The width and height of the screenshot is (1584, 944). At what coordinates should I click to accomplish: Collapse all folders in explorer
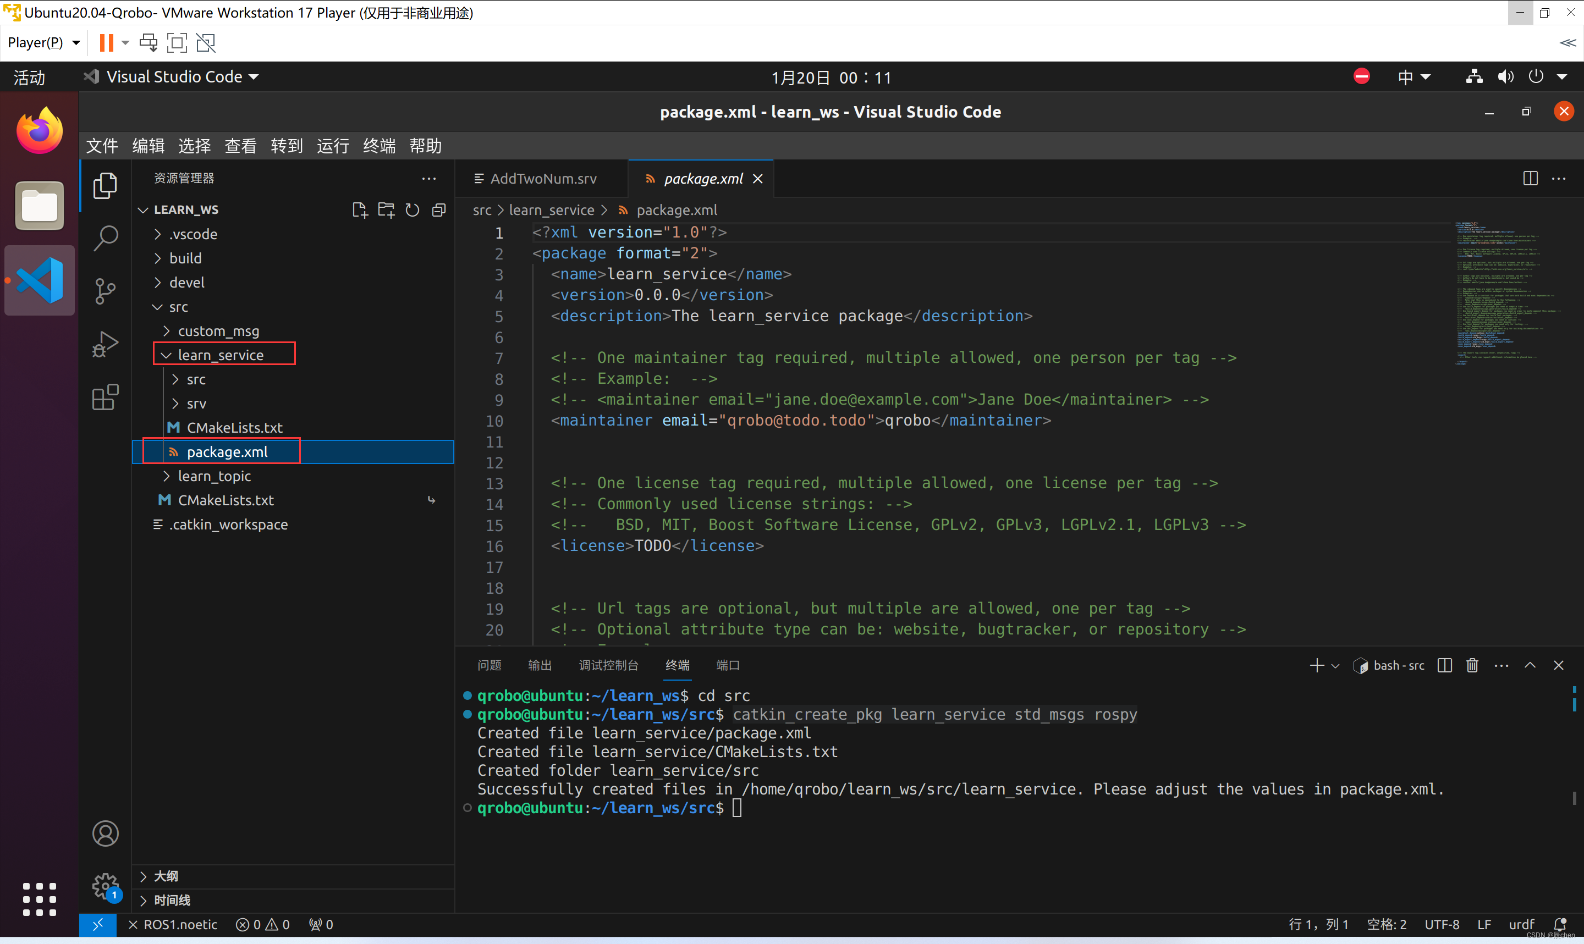(439, 210)
